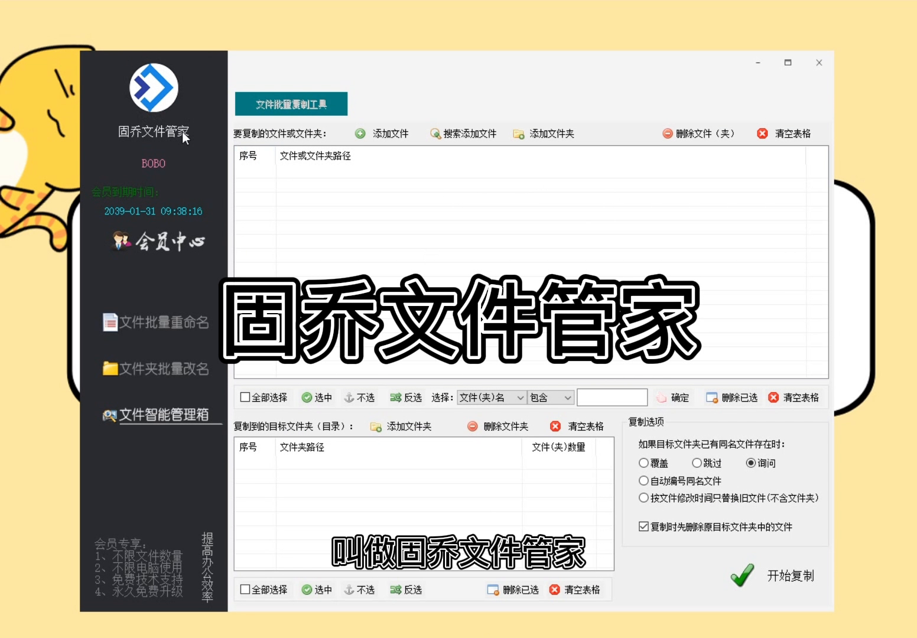This screenshot has height=638, width=917.
Task: Expand the 包含 condition dropdown
Action: pos(551,398)
